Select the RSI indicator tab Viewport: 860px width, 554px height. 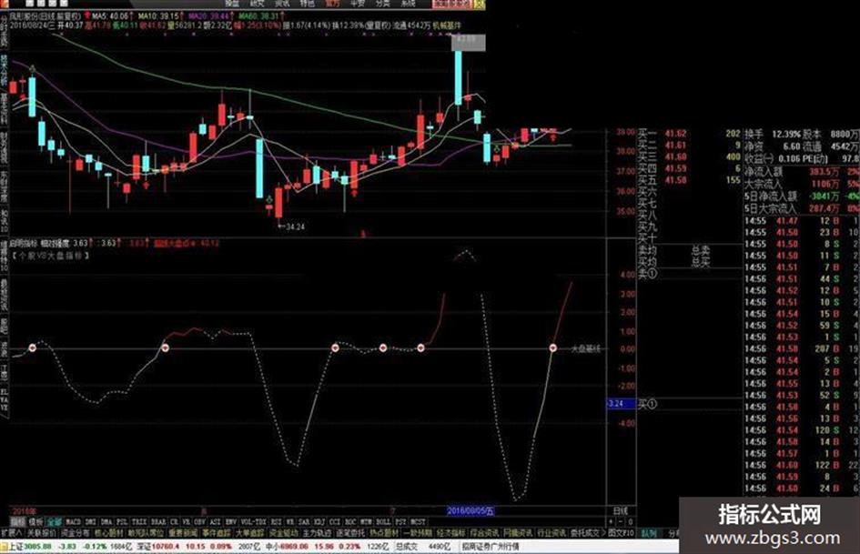click(277, 521)
